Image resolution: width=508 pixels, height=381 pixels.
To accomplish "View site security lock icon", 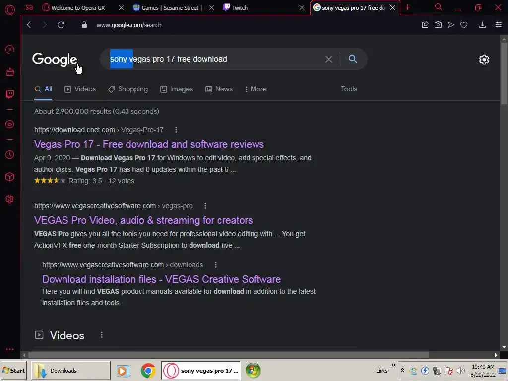I will click(84, 25).
